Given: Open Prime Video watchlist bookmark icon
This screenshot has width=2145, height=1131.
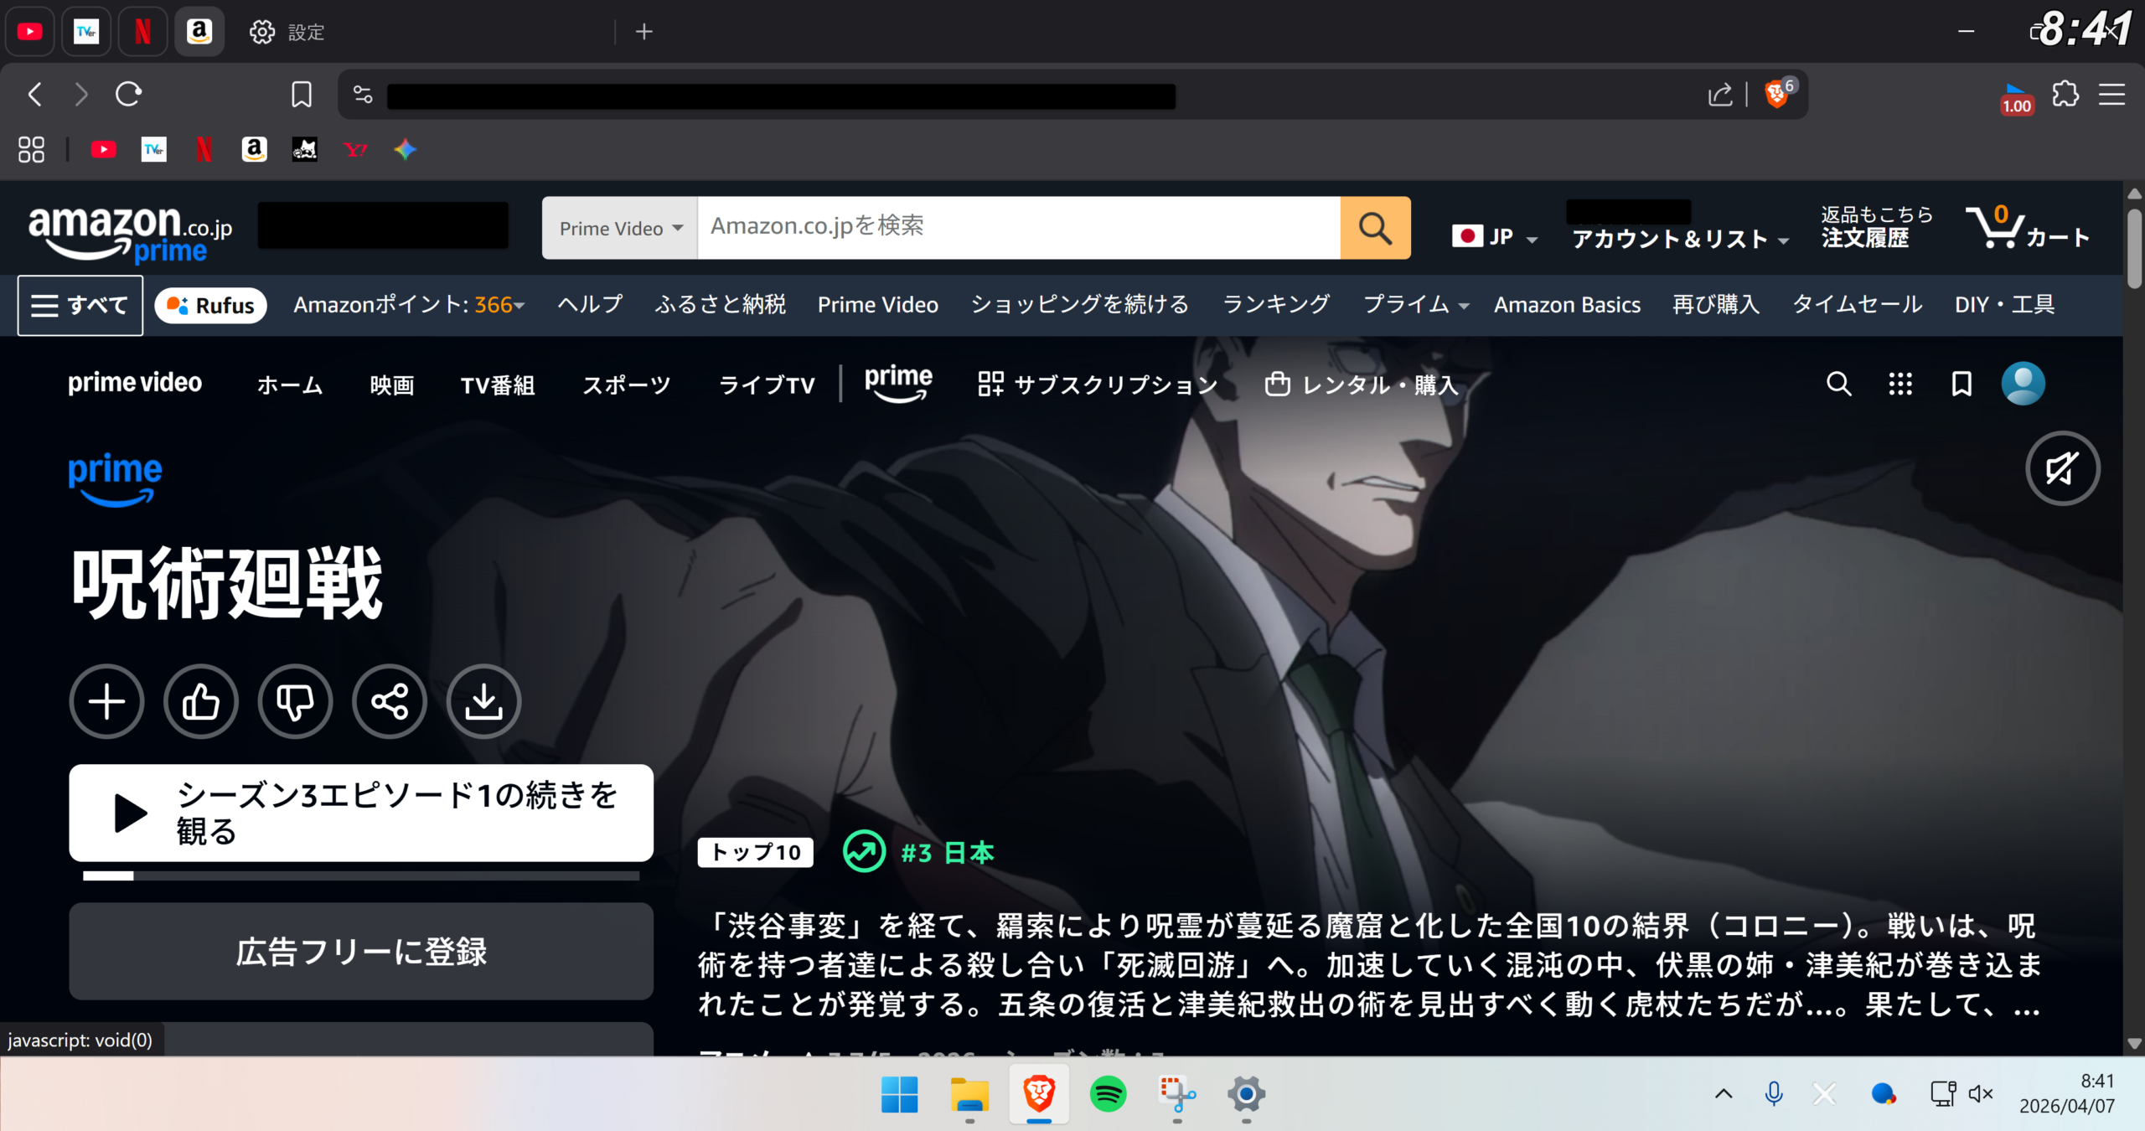Looking at the screenshot, I should point(1962,384).
